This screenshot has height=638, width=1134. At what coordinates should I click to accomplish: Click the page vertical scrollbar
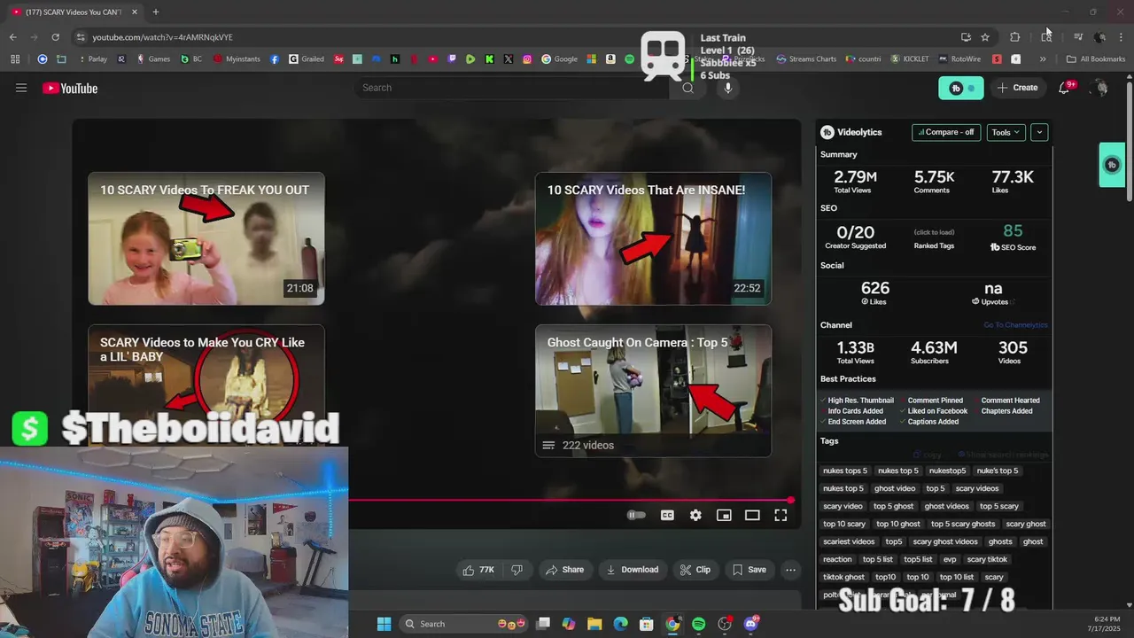[x=1129, y=142]
